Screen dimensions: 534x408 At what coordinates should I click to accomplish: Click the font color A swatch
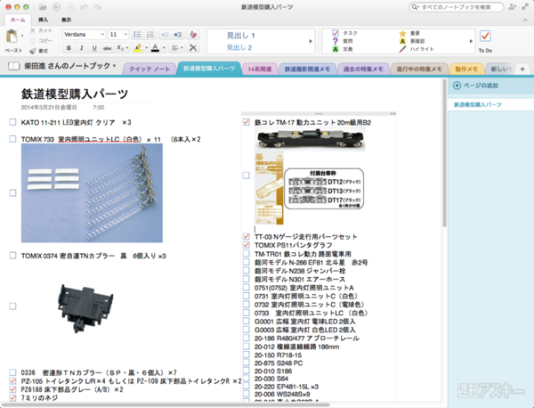pyautogui.click(x=155, y=48)
